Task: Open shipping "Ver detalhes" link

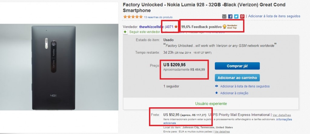Action: (282, 115)
